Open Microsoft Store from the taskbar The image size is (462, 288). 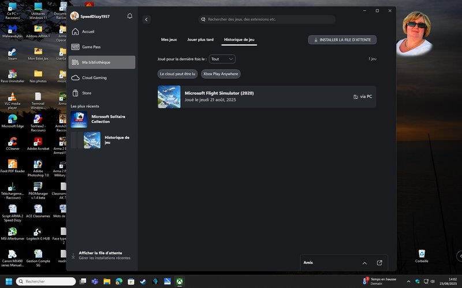[131, 282]
